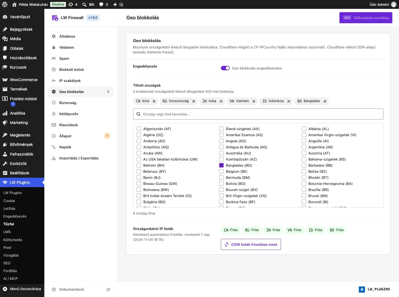Screen dimensions: 399x297
Task: Remove Indonézia tag with its X
Action: point(289,101)
